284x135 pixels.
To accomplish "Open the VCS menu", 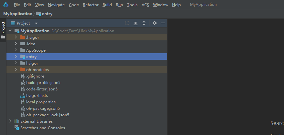I will point(145,5).
